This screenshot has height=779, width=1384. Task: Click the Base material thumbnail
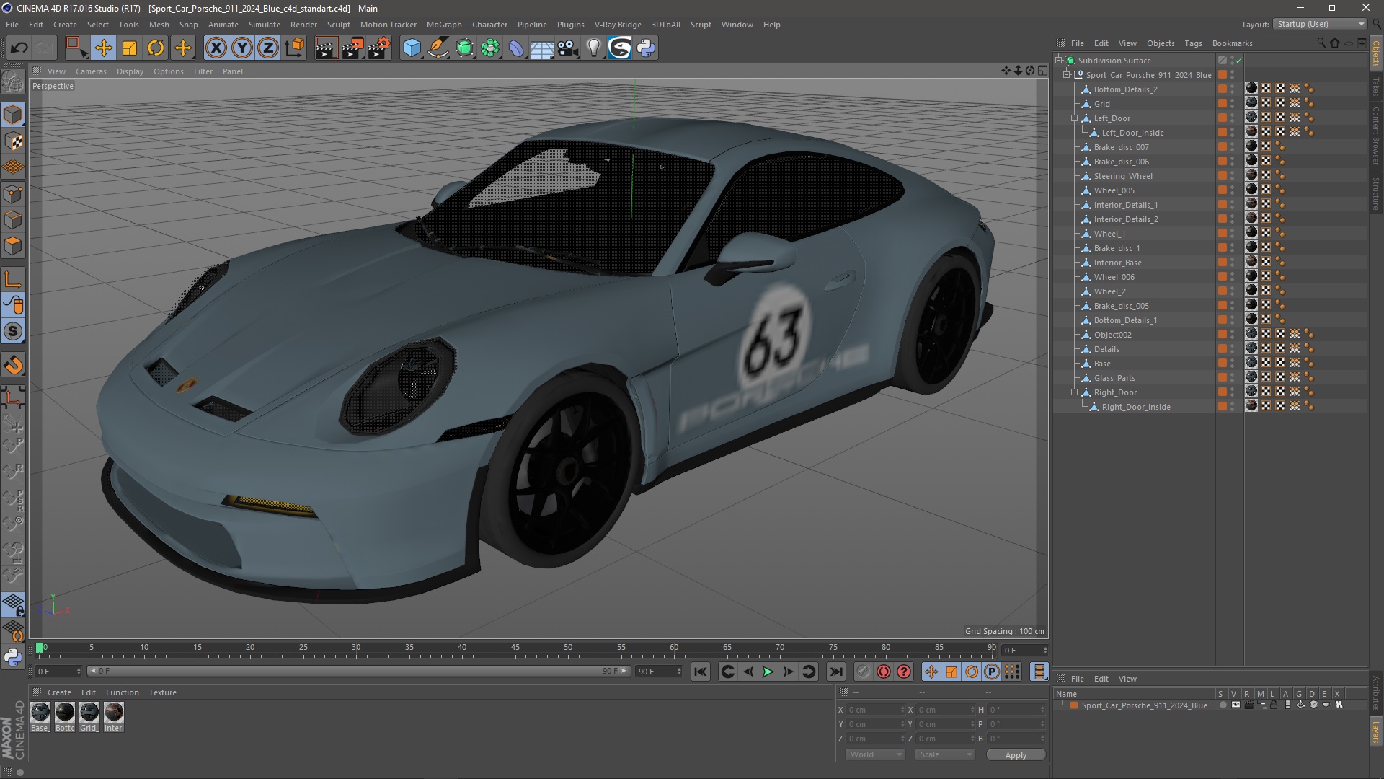point(40,713)
